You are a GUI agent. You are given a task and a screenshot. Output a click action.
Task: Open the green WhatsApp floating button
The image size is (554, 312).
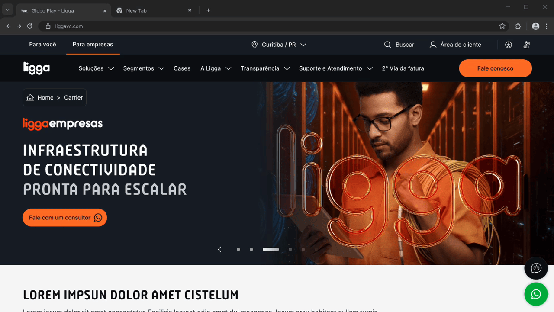point(536,294)
